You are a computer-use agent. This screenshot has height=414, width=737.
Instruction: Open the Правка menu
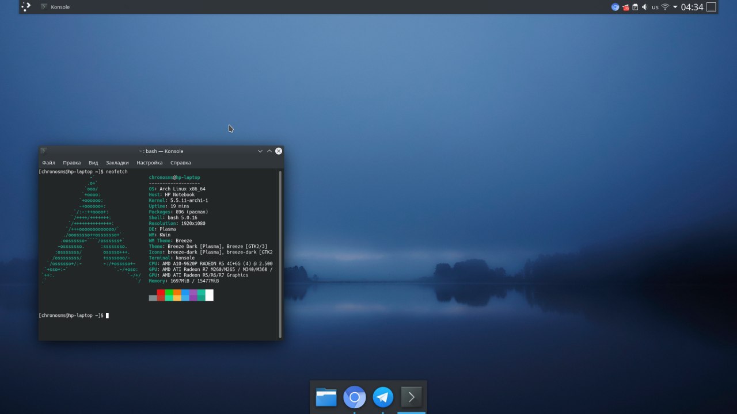point(72,163)
